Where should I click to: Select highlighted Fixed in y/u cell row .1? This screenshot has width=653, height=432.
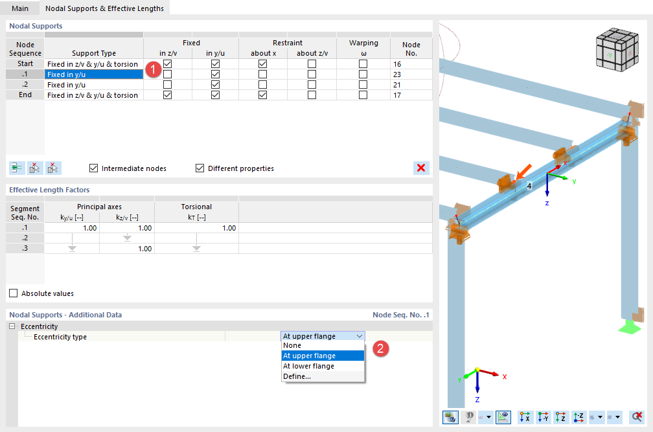point(94,74)
